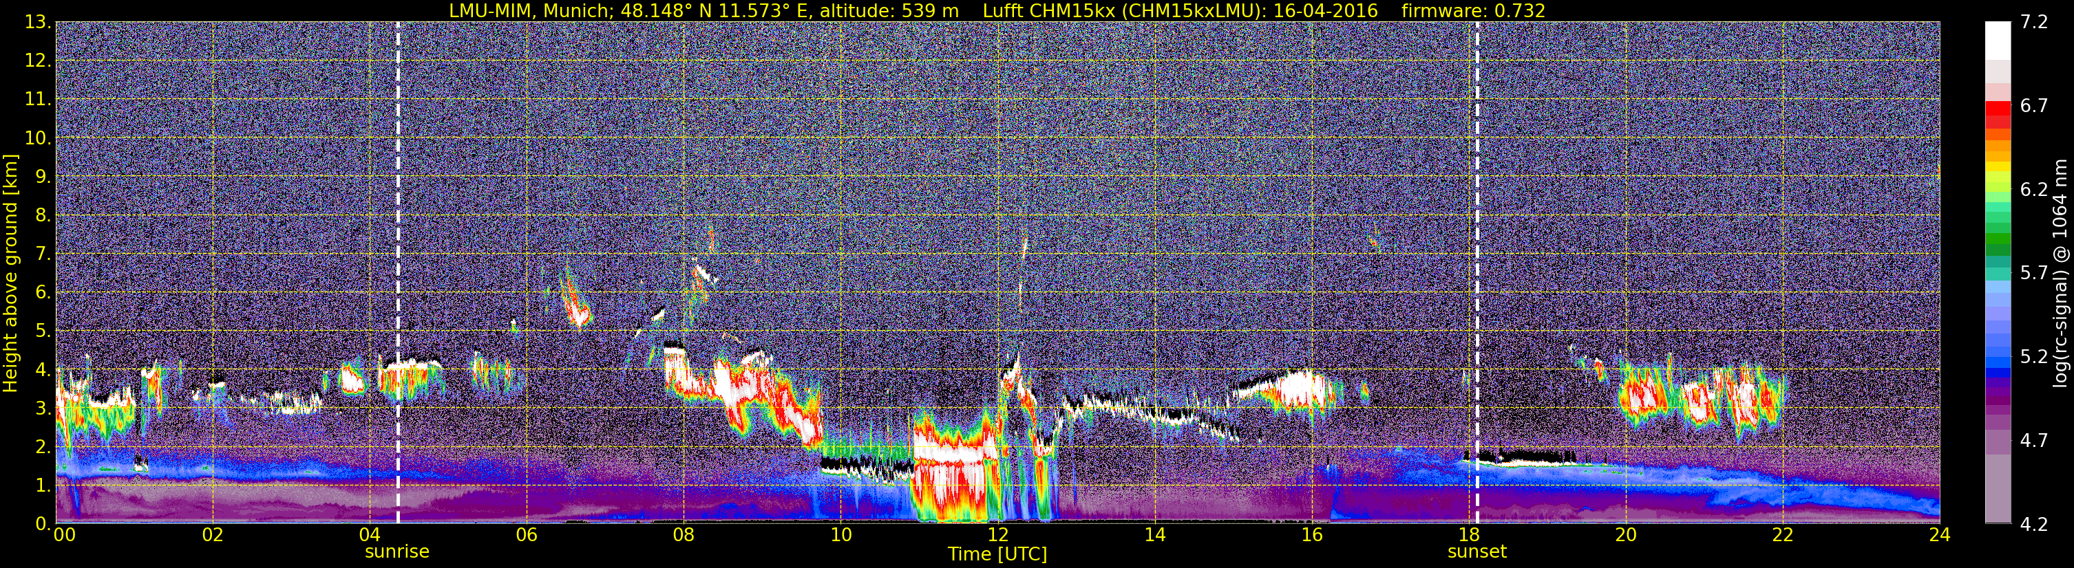Click the colorbar value '6.7'
Image resolution: width=2074 pixels, height=568 pixels.
pyautogui.click(x=2034, y=106)
